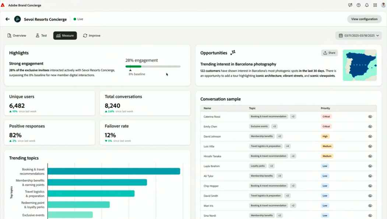View Hiroshi Tanaka conversation via eye icon
This screenshot has width=387, height=219.
(x=370, y=156)
